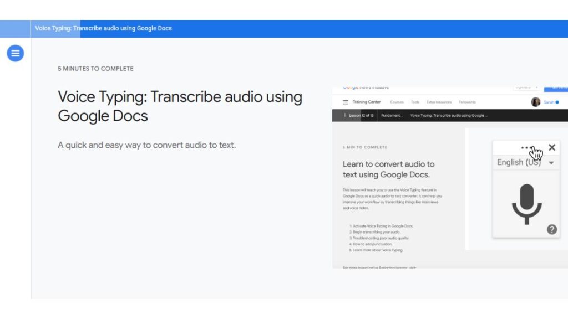Click the microphone icon in the preview

[527, 204]
